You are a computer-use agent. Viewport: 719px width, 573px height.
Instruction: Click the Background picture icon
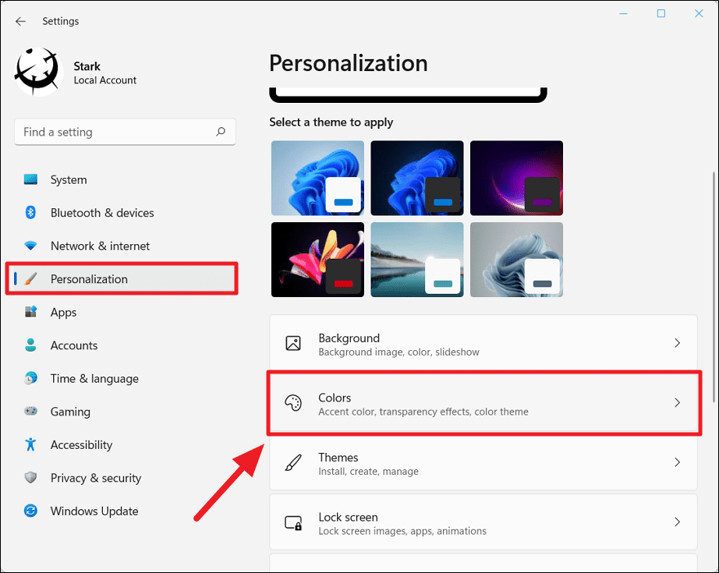[293, 343]
